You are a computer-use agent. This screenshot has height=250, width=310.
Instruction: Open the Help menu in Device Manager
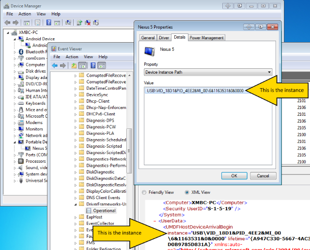coord(56,14)
